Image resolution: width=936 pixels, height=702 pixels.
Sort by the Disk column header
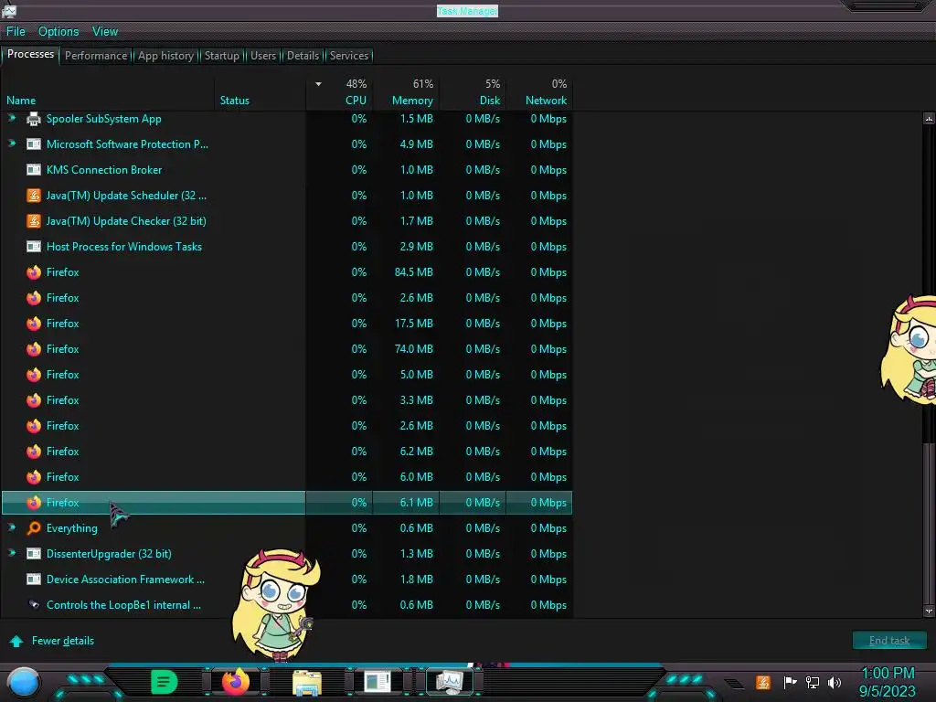[473, 93]
